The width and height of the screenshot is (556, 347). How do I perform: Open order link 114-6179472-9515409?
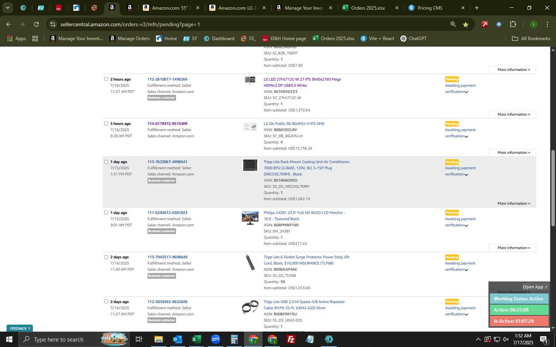pos(167,124)
